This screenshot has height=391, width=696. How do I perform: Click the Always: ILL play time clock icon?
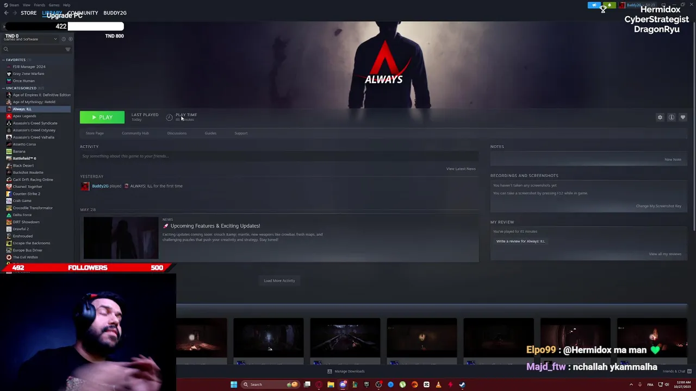pyautogui.click(x=169, y=117)
